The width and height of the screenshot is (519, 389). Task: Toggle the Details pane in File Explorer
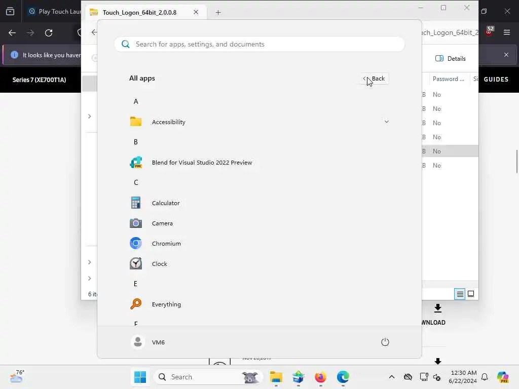[450, 59]
